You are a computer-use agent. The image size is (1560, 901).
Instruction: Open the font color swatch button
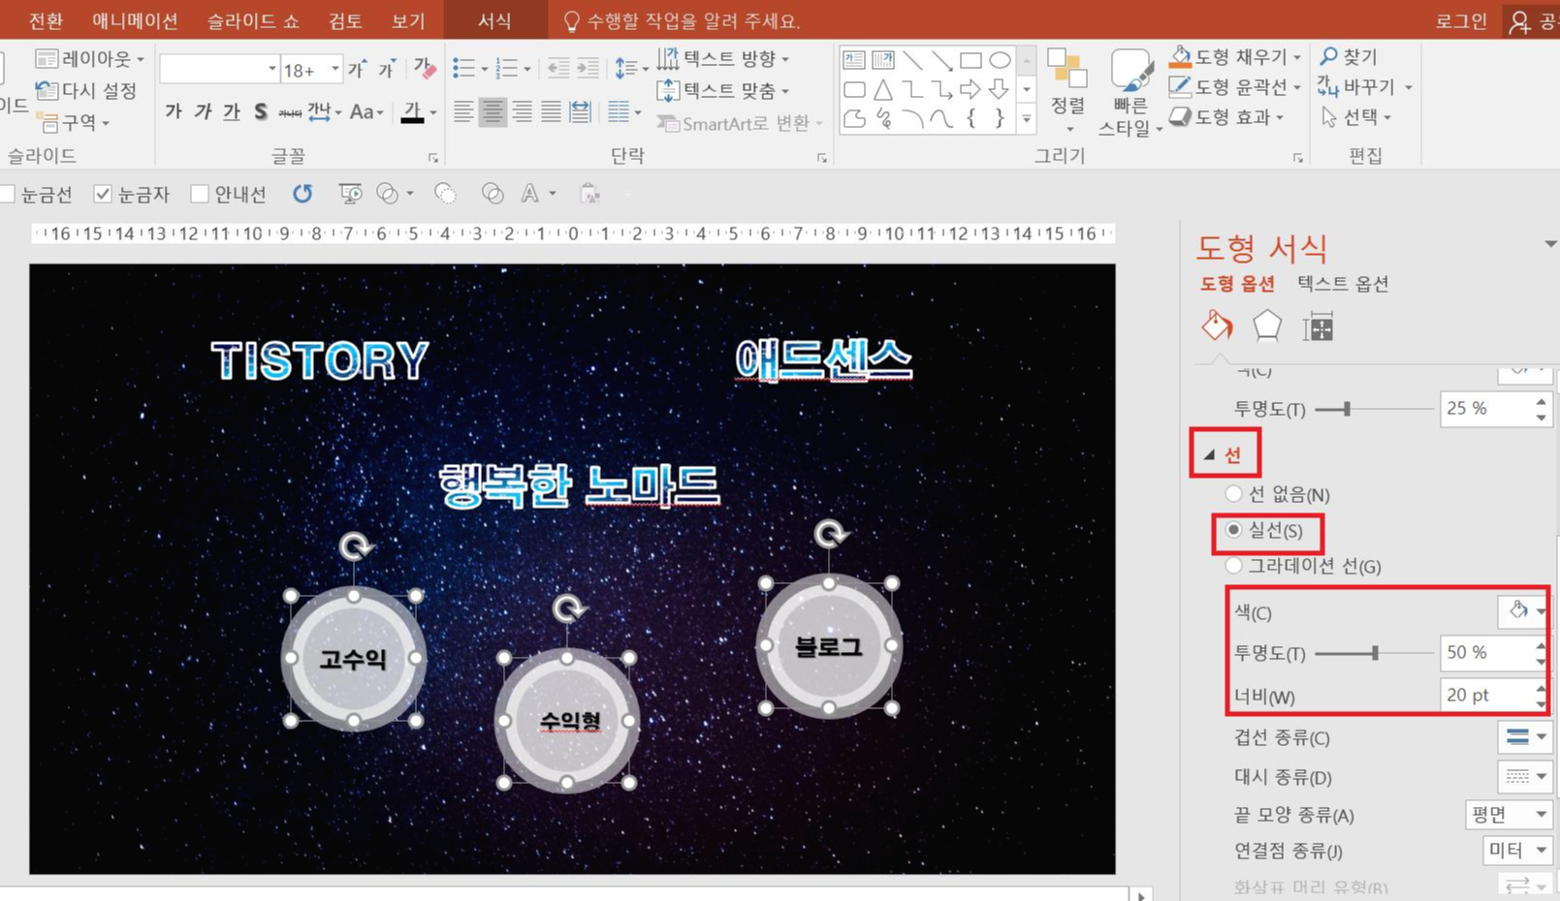click(413, 112)
